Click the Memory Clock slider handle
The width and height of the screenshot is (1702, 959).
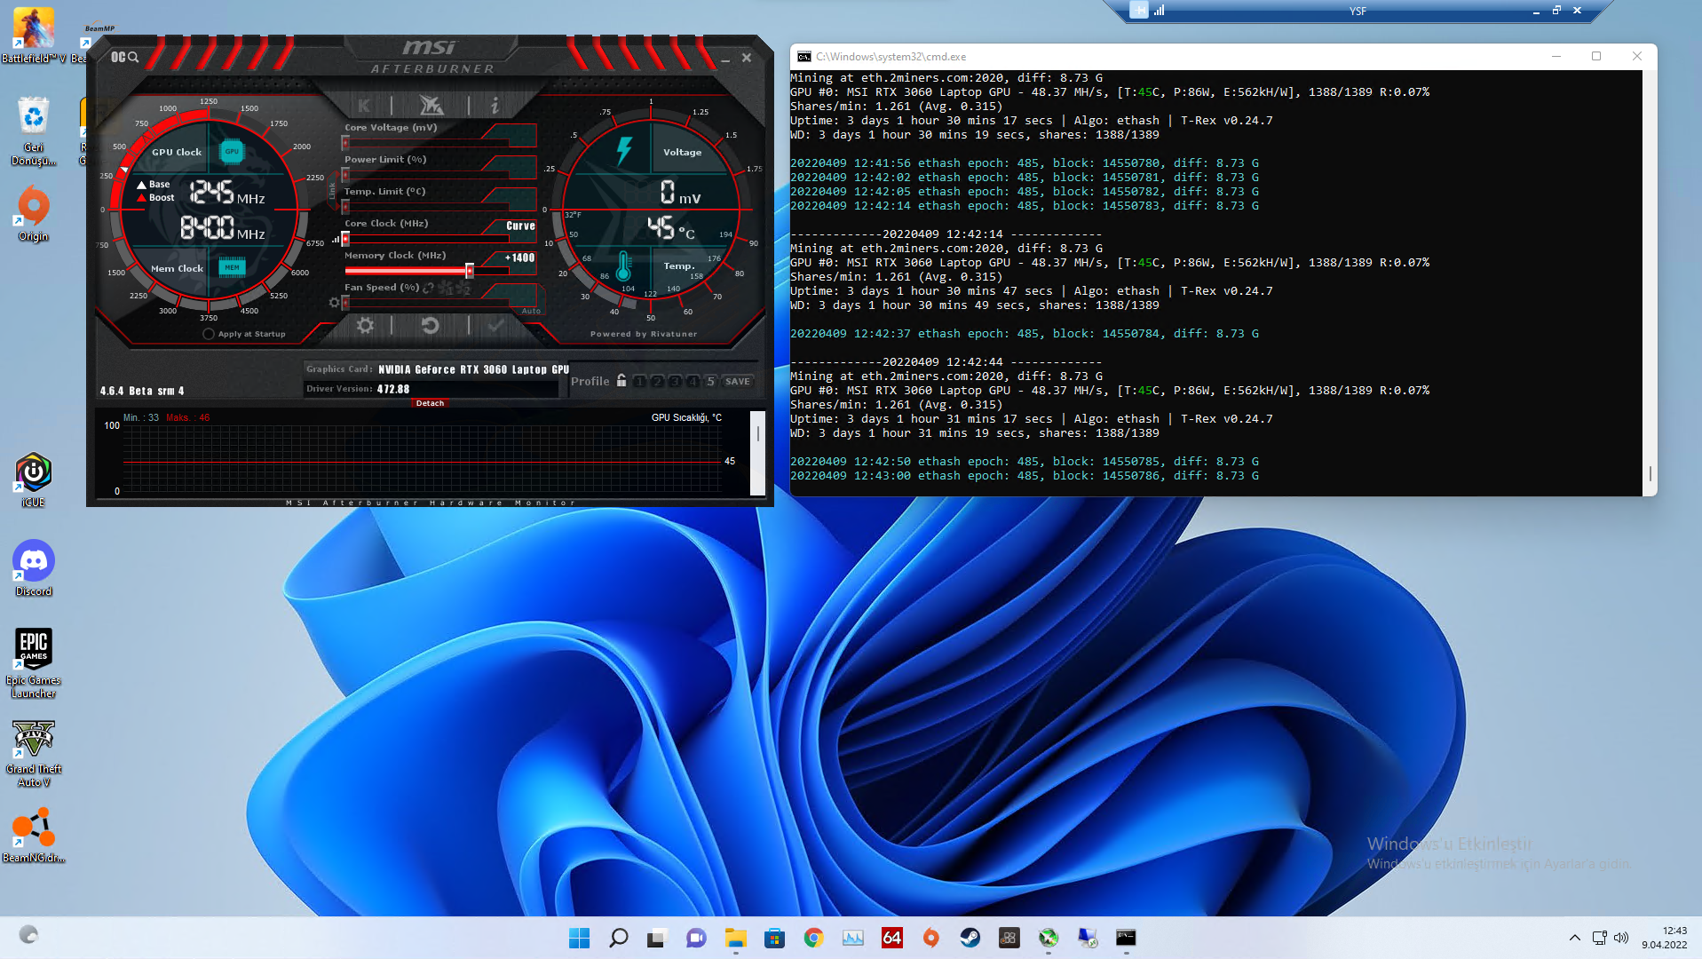point(470,271)
